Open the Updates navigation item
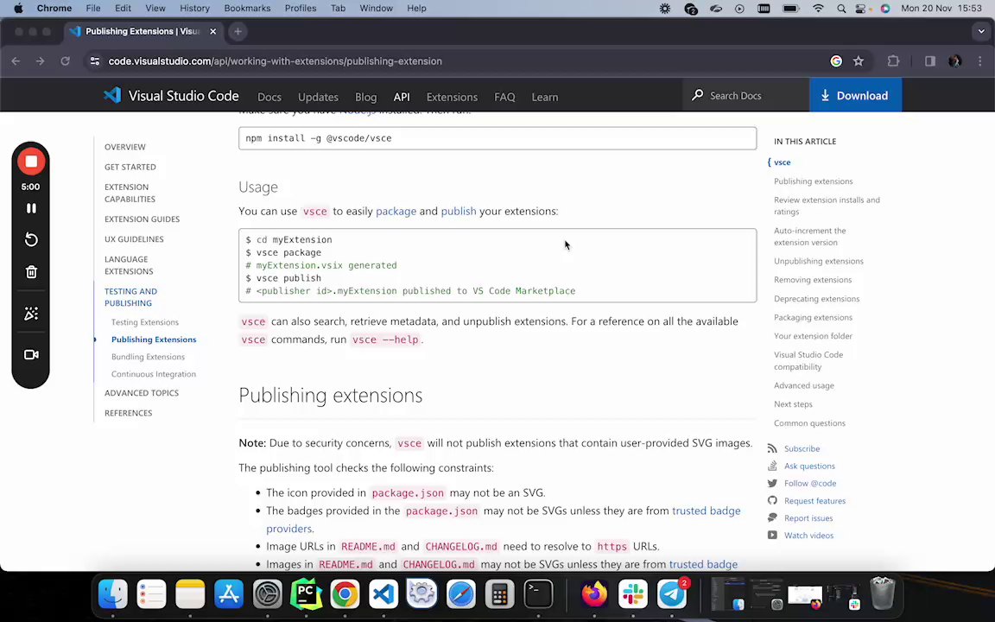 pos(318,97)
